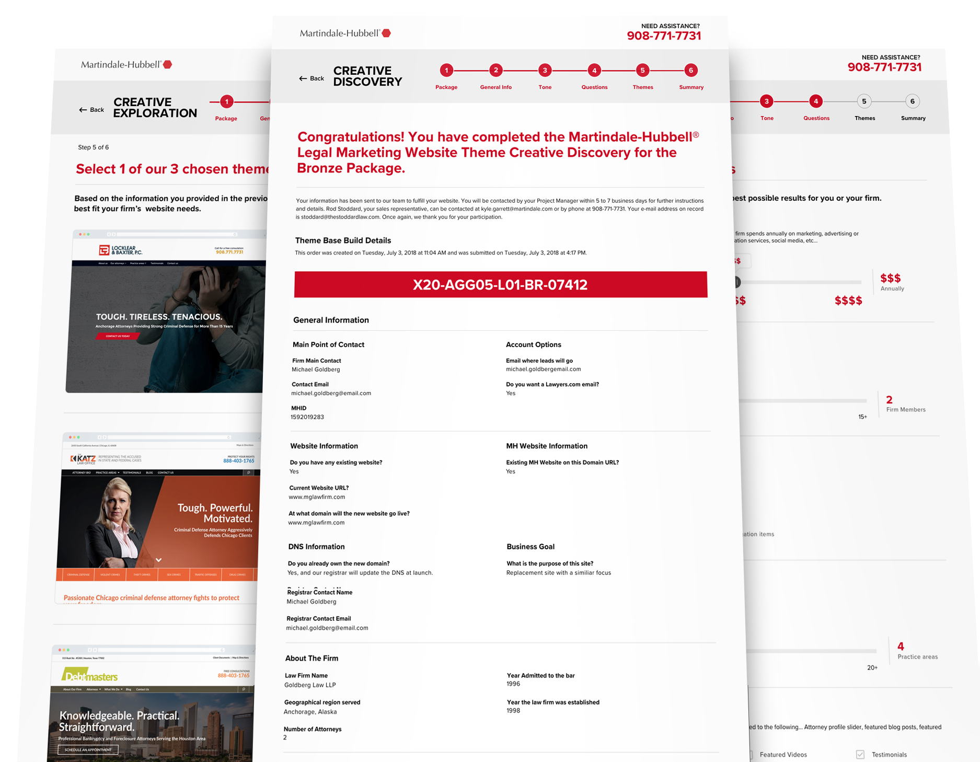Click the reload icon in the Katz preview browser bar
This screenshot has height=762, width=980.
pyautogui.click(x=228, y=437)
